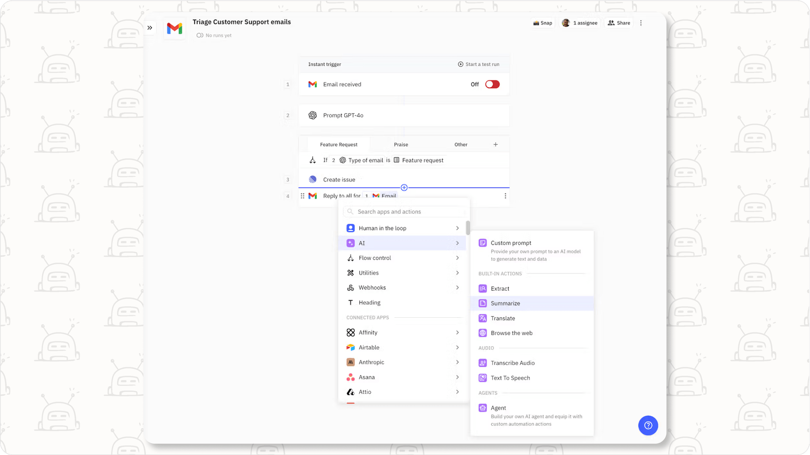Select the Transcribe Audio action
The width and height of the screenshot is (810, 455).
point(513,363)
